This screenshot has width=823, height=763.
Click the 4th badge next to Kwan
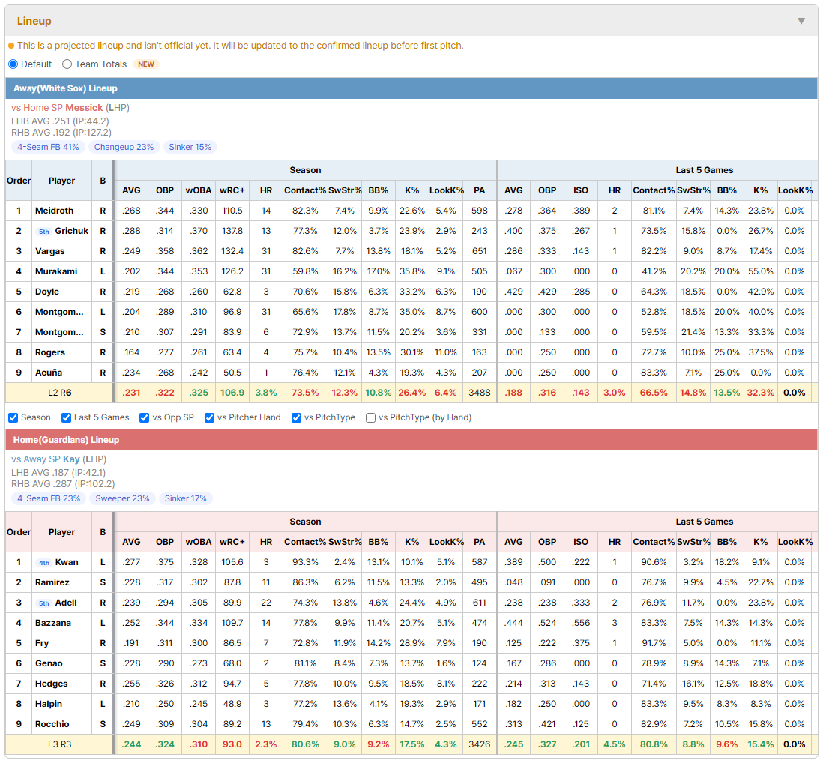44,563
